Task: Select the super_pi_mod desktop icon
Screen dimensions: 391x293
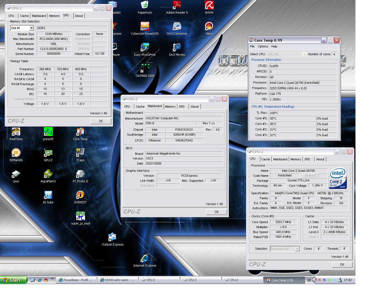Action: pos(80,218)
